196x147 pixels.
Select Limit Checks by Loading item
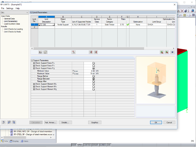pos(13,29)
